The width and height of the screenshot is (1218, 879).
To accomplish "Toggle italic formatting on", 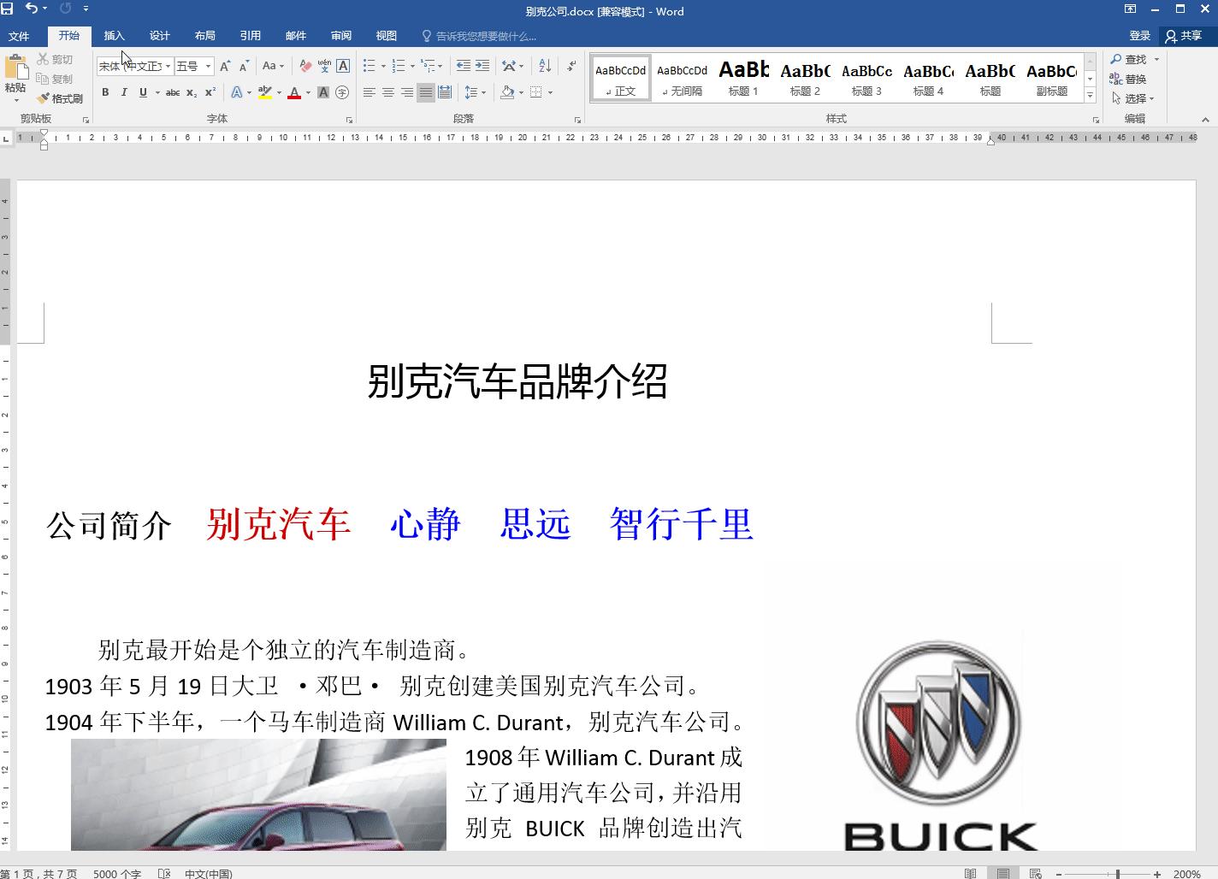I will pyautogui.click(x=123, y=91).
